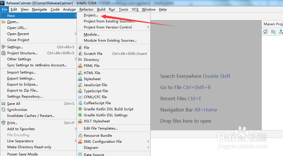
Task: Click the Gradle Kotlin DSL Build Script icon
Action: tap(80, 109)
